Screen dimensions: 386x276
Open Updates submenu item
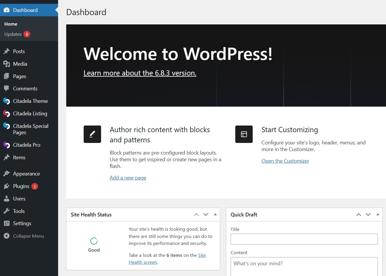13,34
